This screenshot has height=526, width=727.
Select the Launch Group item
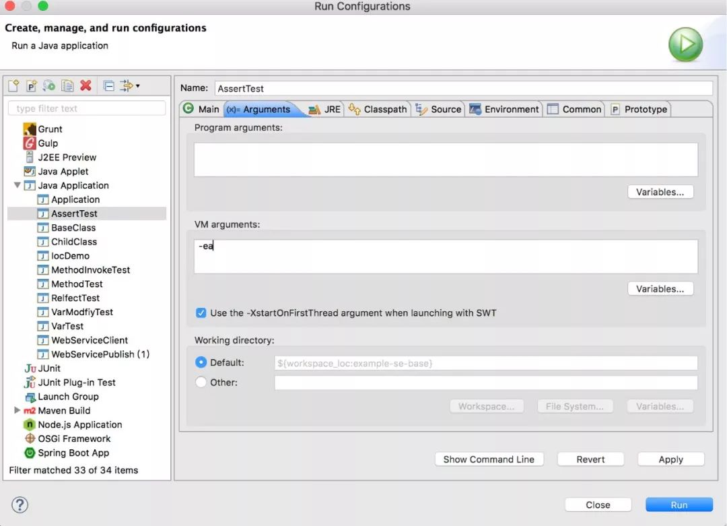click(61, 397)
